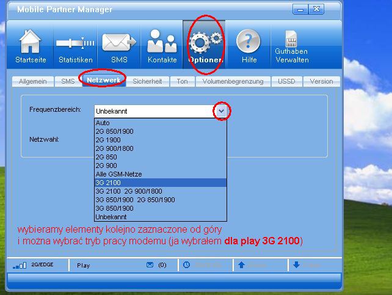Click the download arrow icon in status bar
Image resolution: width=392 pixels, height=295 pixels.
[x=296, y=264]
